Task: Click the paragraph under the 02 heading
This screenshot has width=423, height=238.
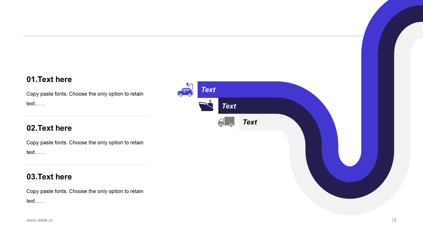Action: (x=85, y=147)
